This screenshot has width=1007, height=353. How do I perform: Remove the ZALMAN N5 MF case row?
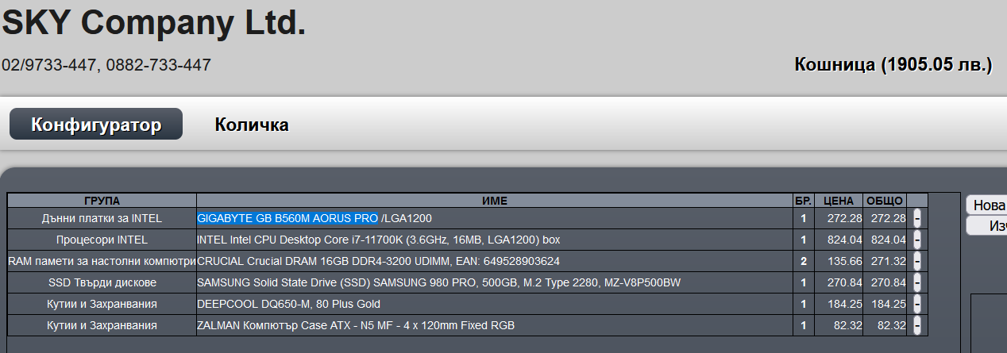tap(917, 325)
